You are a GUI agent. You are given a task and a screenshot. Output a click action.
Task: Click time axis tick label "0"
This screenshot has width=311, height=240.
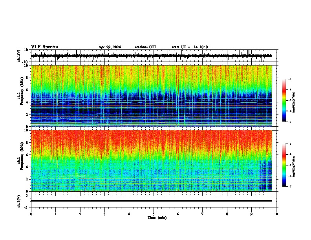click(31, 214)
